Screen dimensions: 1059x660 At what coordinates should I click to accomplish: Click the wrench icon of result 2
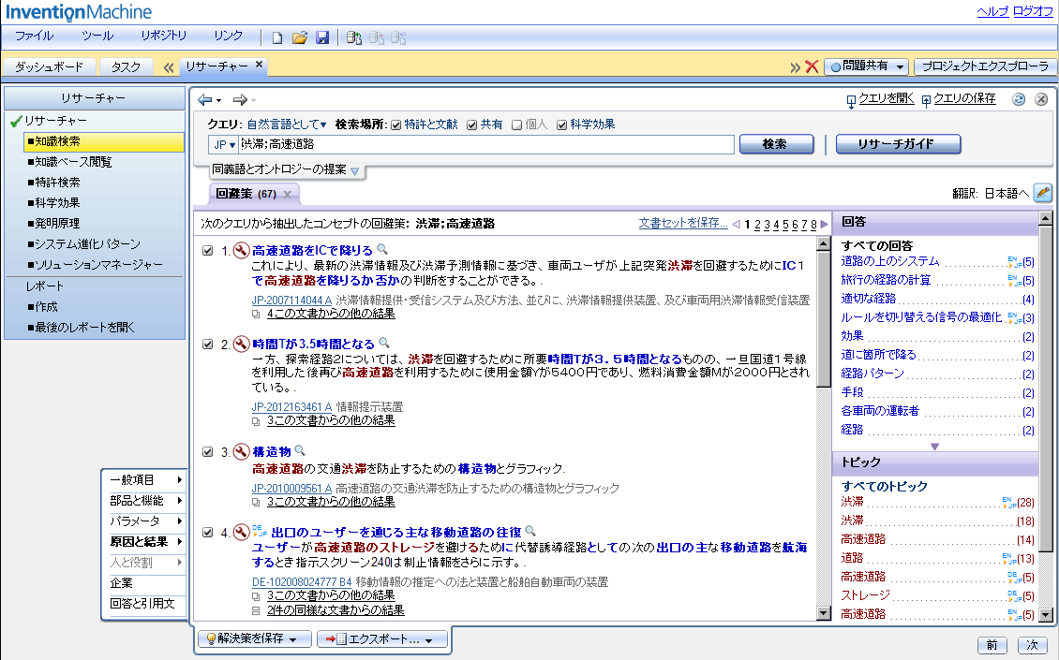(241, 344)
